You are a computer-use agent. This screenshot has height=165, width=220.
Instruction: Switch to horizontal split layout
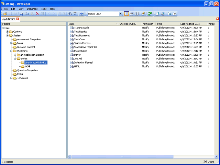[x=132, y=14]
